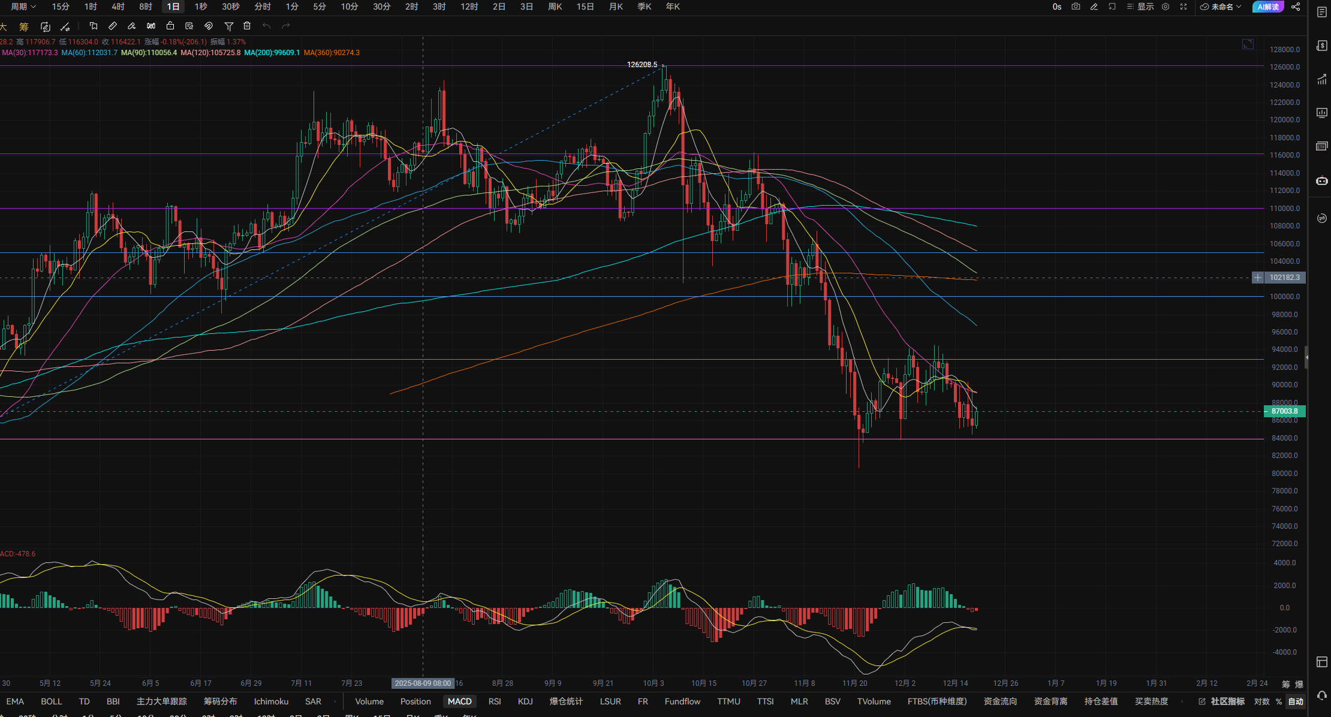This screenshot has height=717, width=1331.
Task: Open the 未命名 layout dropdown
Action: click(x=1221, y=7)
